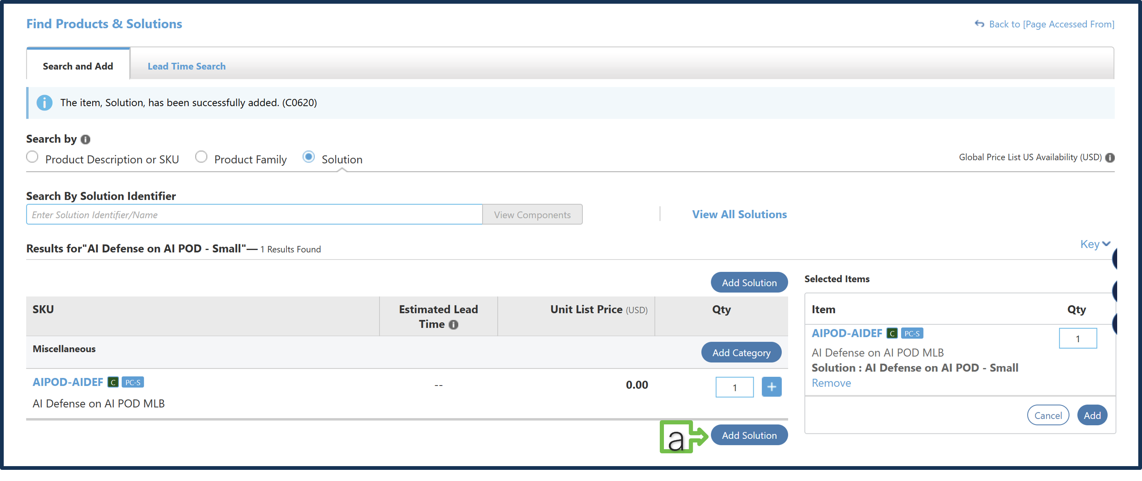Click the Search by info icon
Screen dimensions: 1142x481
click(x=86, y=139)
